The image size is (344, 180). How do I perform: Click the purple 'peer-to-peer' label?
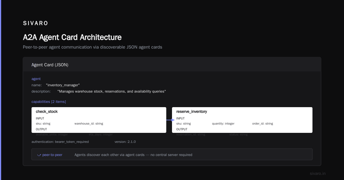click(52, 155)
